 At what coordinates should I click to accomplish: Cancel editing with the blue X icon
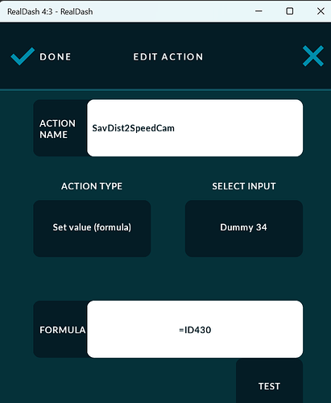click(x=313, y=56)
